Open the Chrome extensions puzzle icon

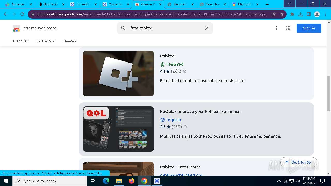pos(292,14)
